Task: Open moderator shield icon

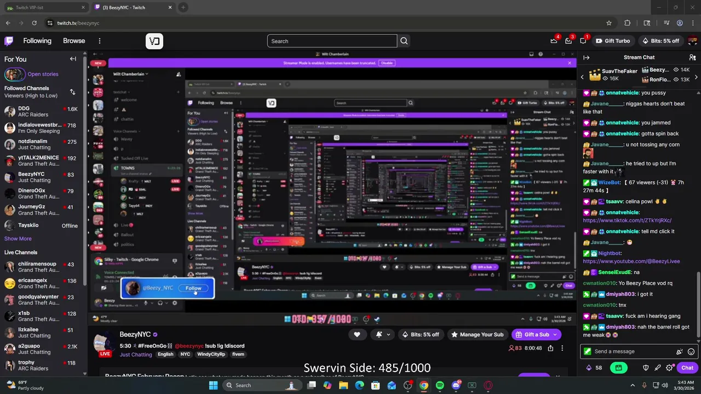Action: pos(646,368)
